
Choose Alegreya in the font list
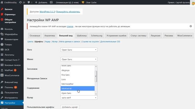click(x=77, y=70)
